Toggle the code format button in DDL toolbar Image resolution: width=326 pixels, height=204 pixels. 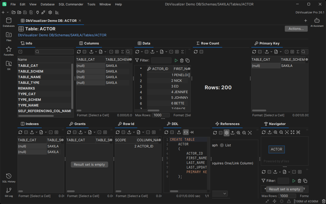186,132
